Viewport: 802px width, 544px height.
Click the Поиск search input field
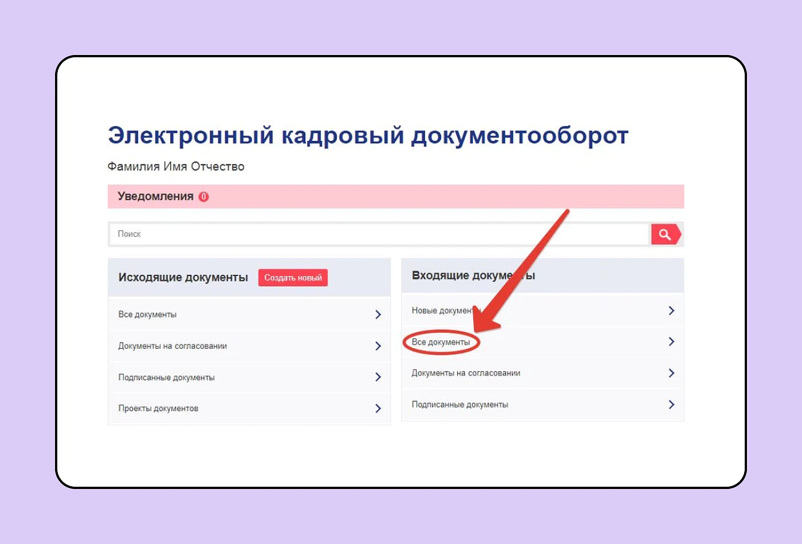coord(378,234)
